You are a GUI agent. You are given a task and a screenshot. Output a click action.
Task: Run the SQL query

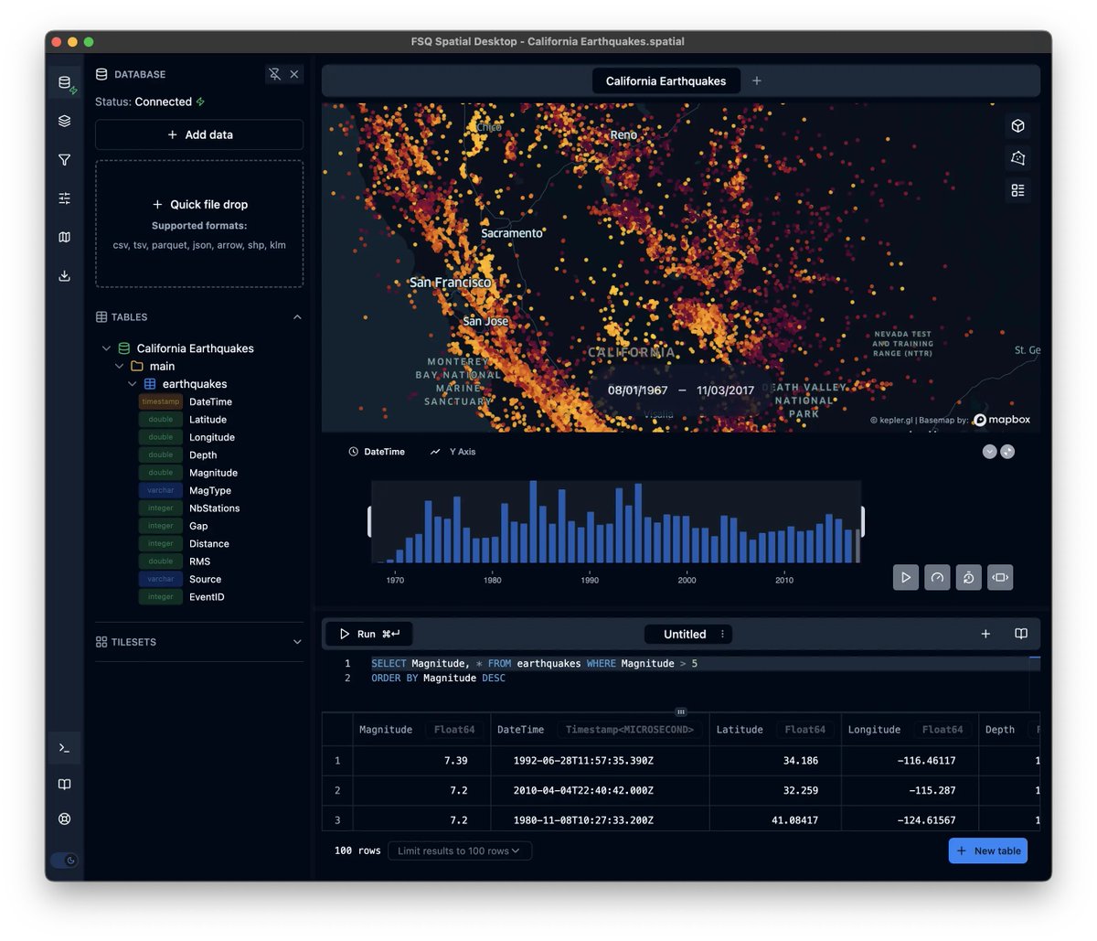(x=369, y=634)
